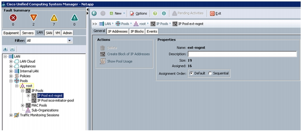Click root in the breadcrumb
The height and width of the screenshot is (131, 301).
(x=142, y=24)
